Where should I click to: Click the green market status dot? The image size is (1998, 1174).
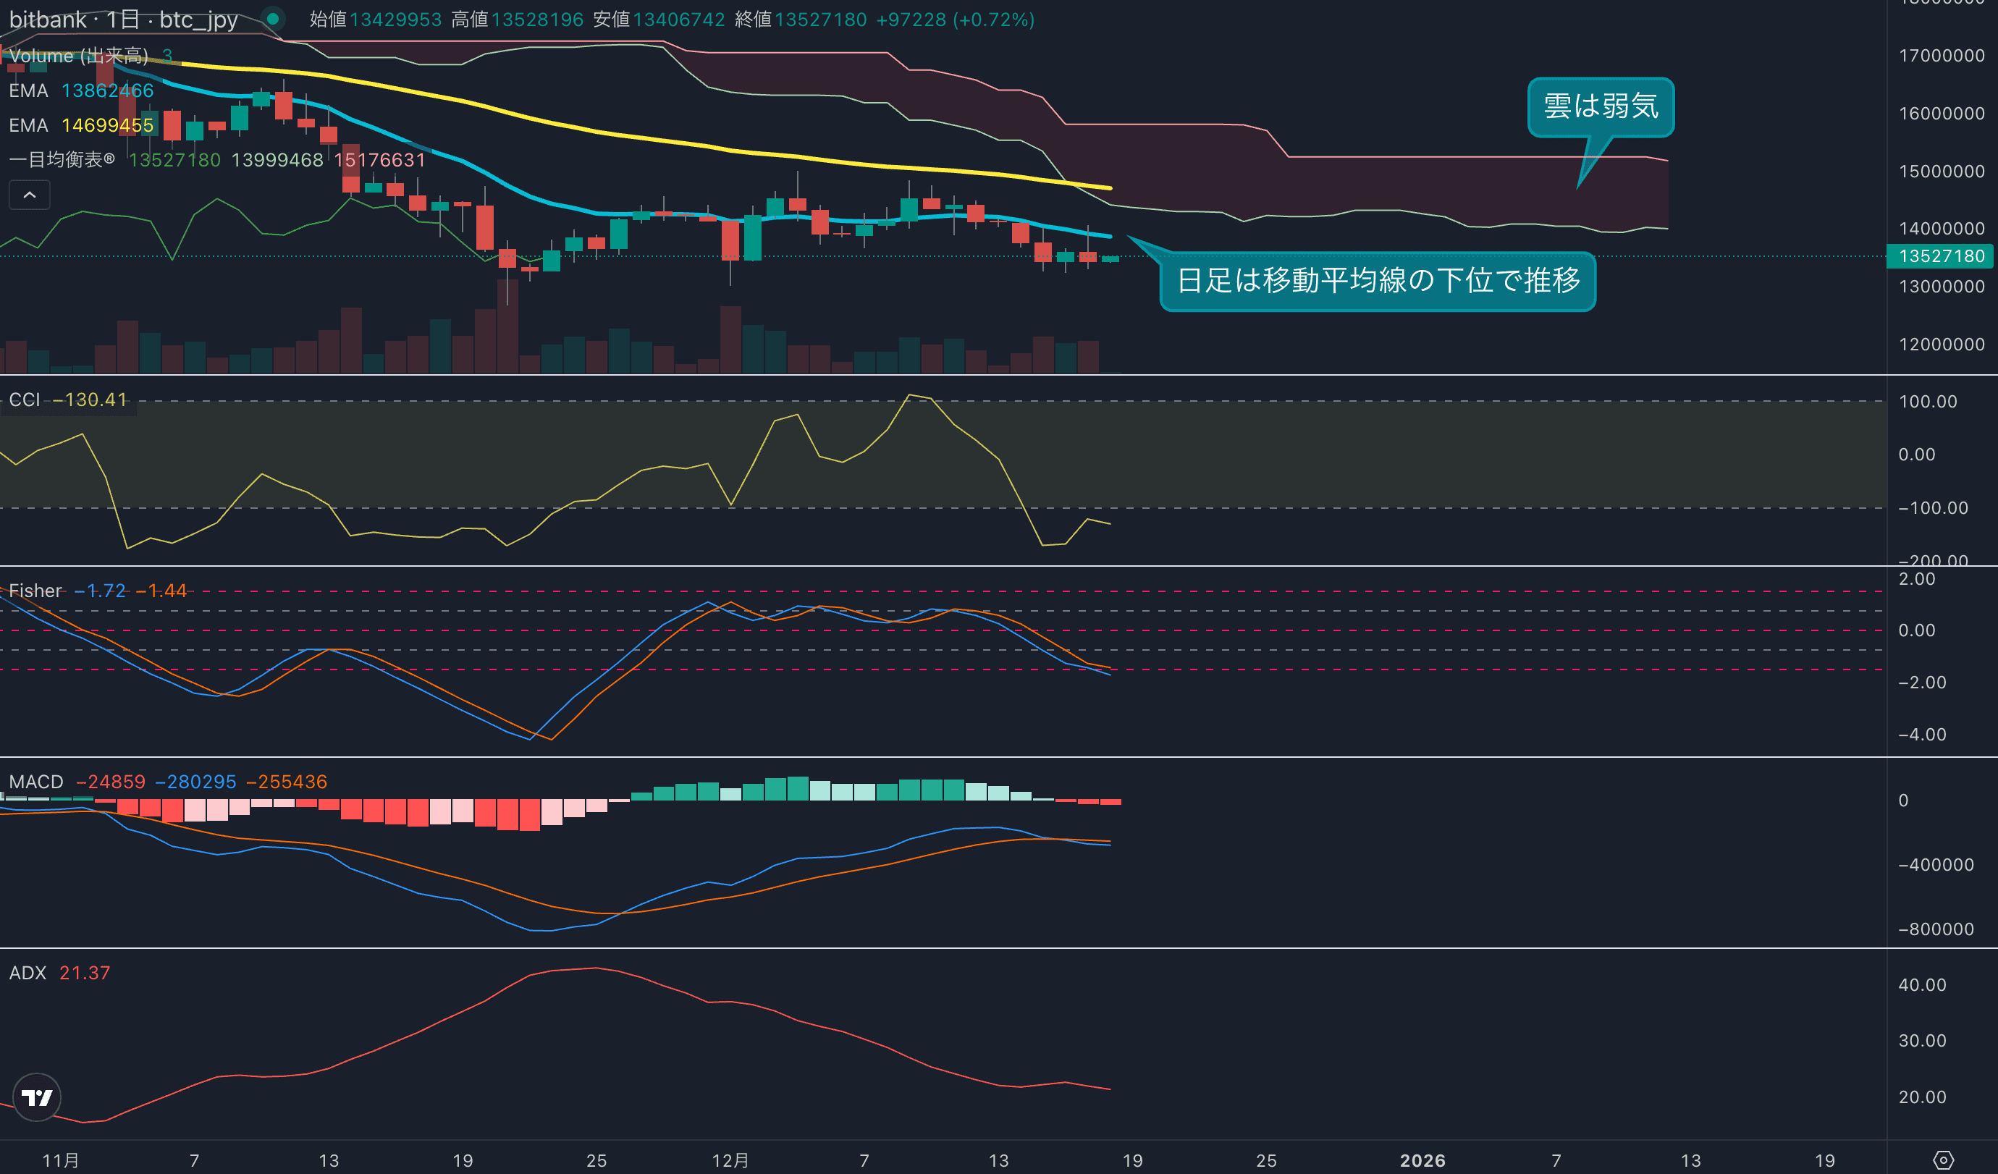pyautogui.click(x=273, y=18)
